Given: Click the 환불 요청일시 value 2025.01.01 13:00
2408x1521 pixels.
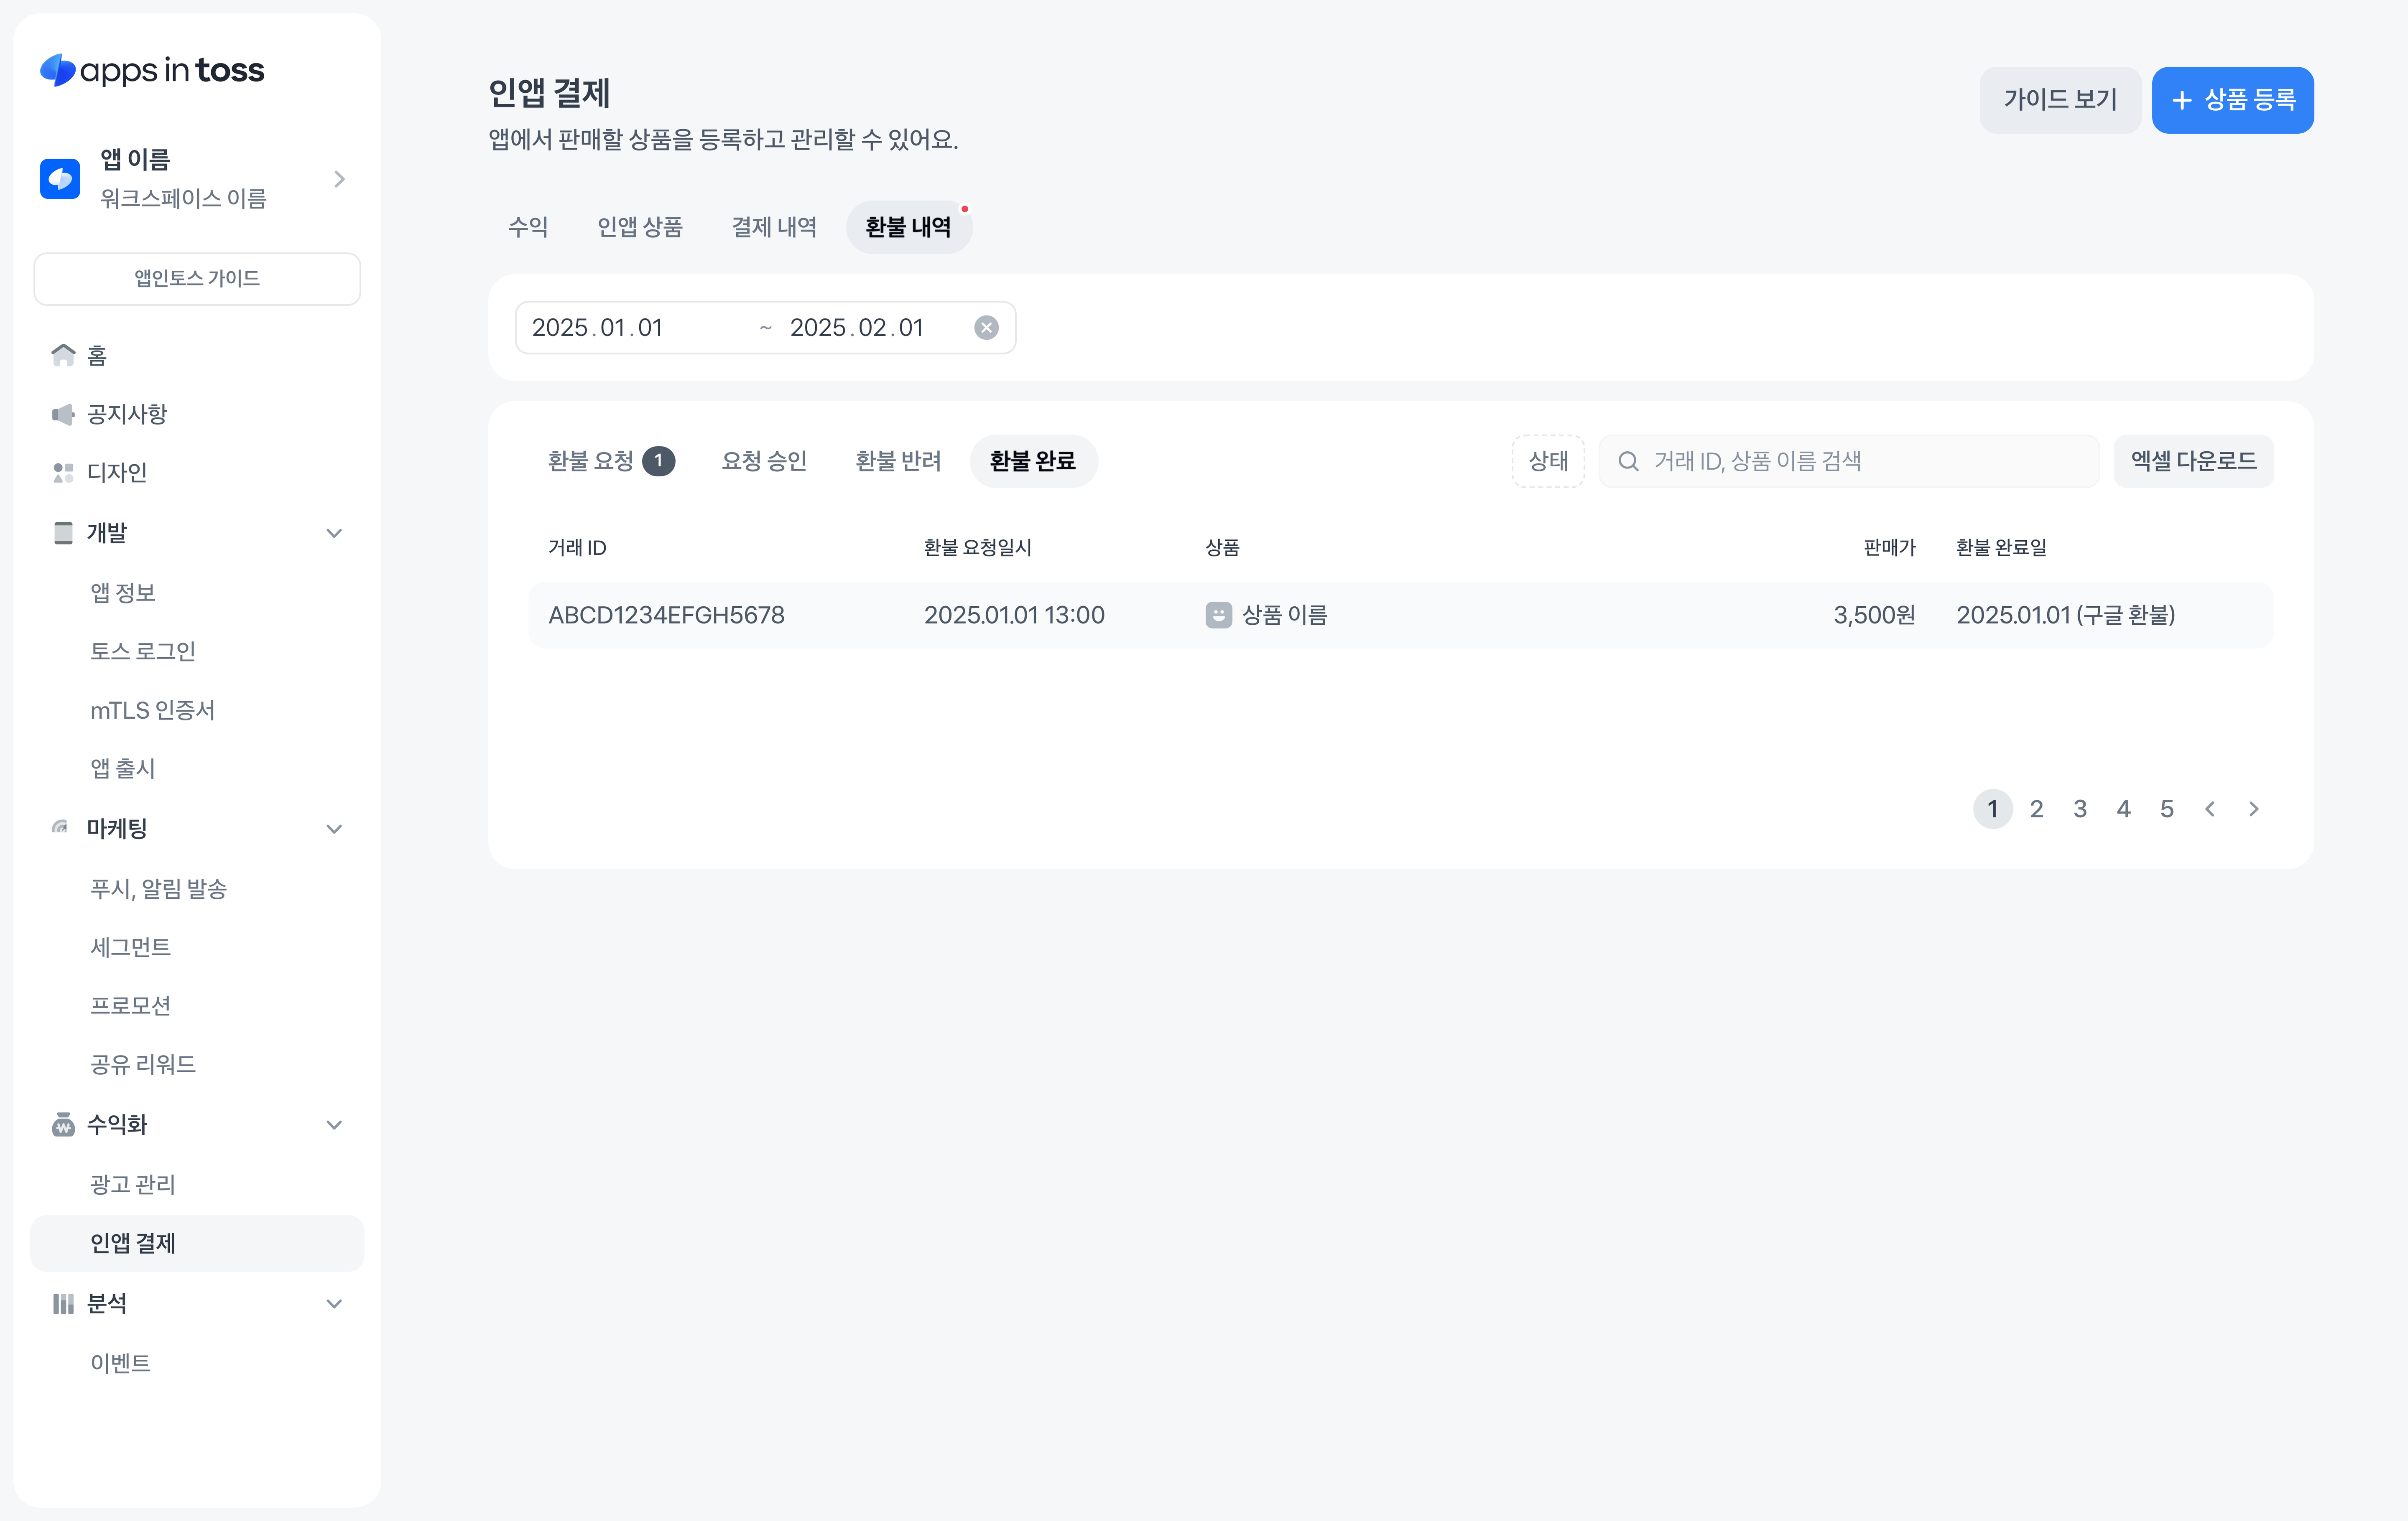Looking at the screenshot, I should pos(1014,615).
